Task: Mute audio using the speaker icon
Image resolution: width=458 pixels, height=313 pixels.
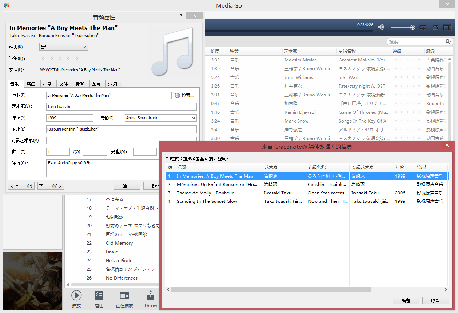Action: [381, 27]
